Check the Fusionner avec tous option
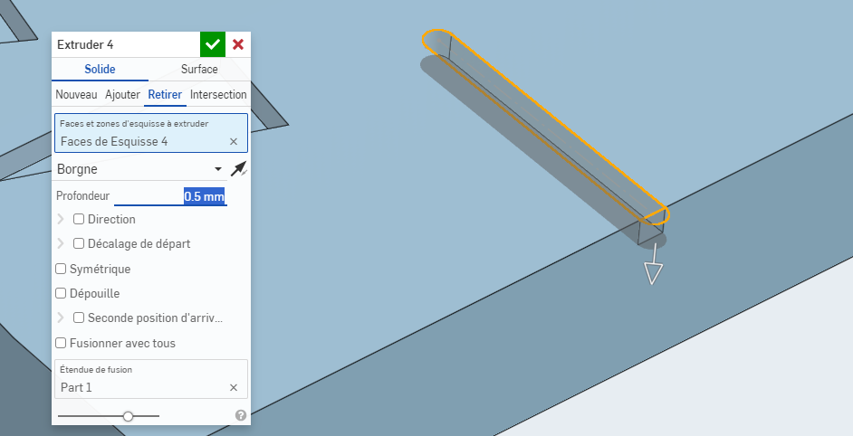Viewport: 853px width, 436px height. coord(61,343)
